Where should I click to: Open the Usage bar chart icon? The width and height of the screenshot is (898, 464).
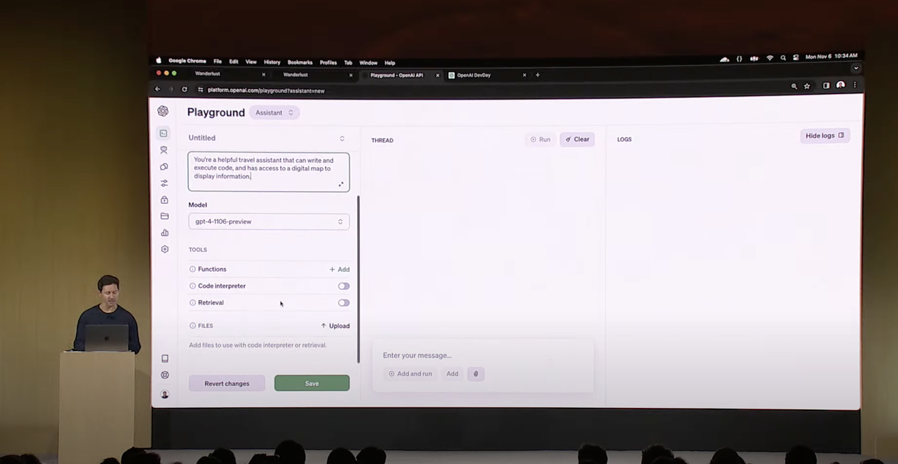tap(165, 233)
